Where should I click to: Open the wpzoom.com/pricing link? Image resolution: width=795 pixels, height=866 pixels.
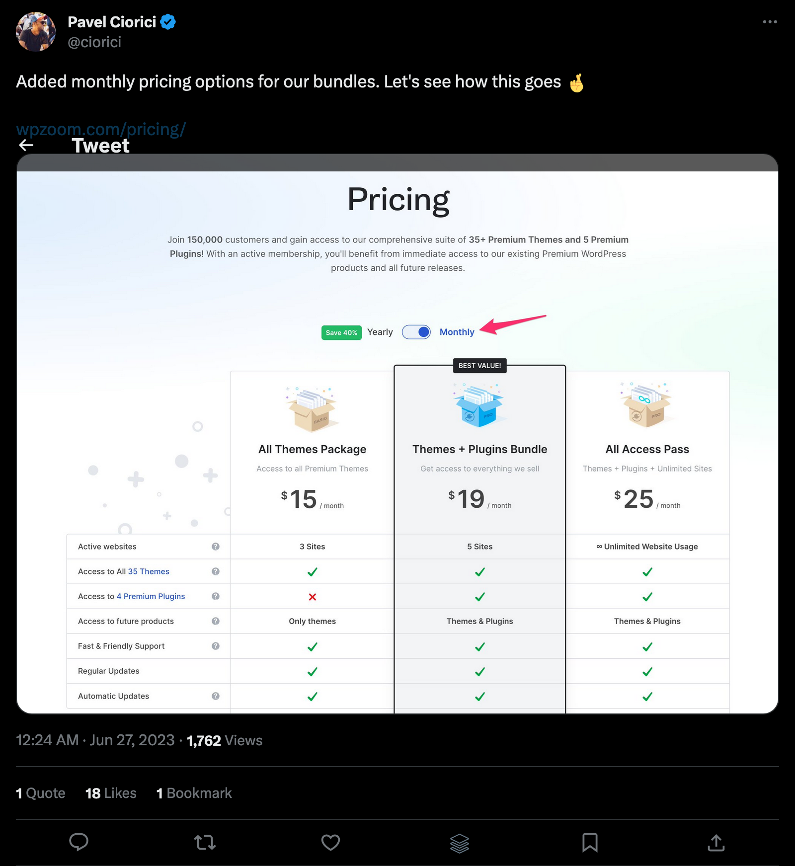pos(101,129)
